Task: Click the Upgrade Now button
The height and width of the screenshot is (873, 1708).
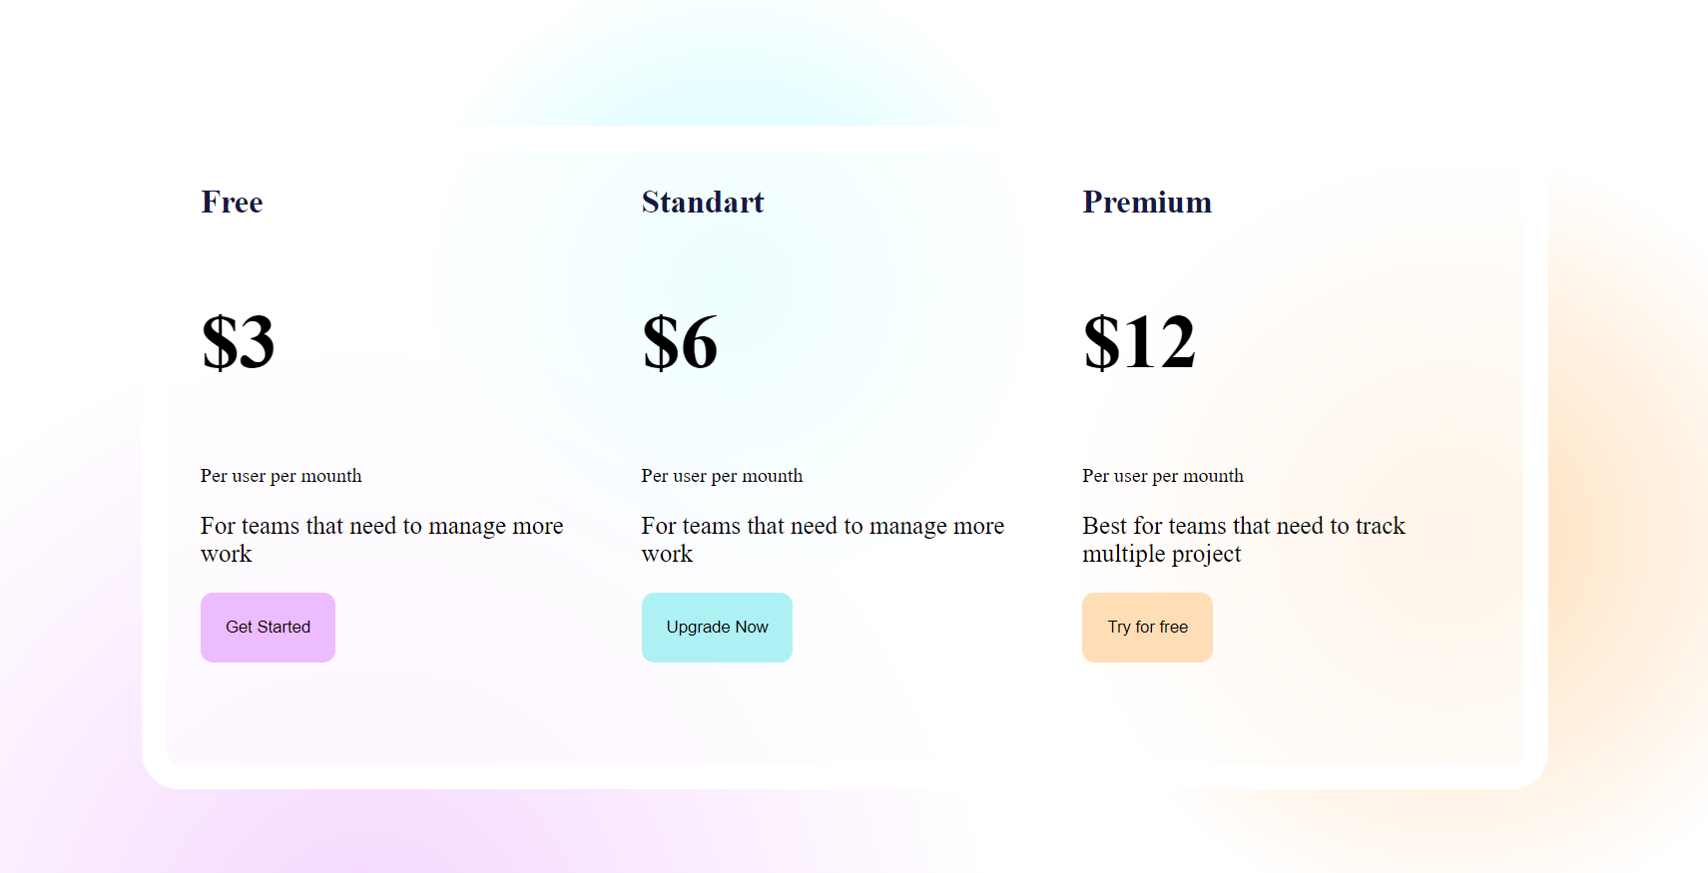Action: pos(717,627)
